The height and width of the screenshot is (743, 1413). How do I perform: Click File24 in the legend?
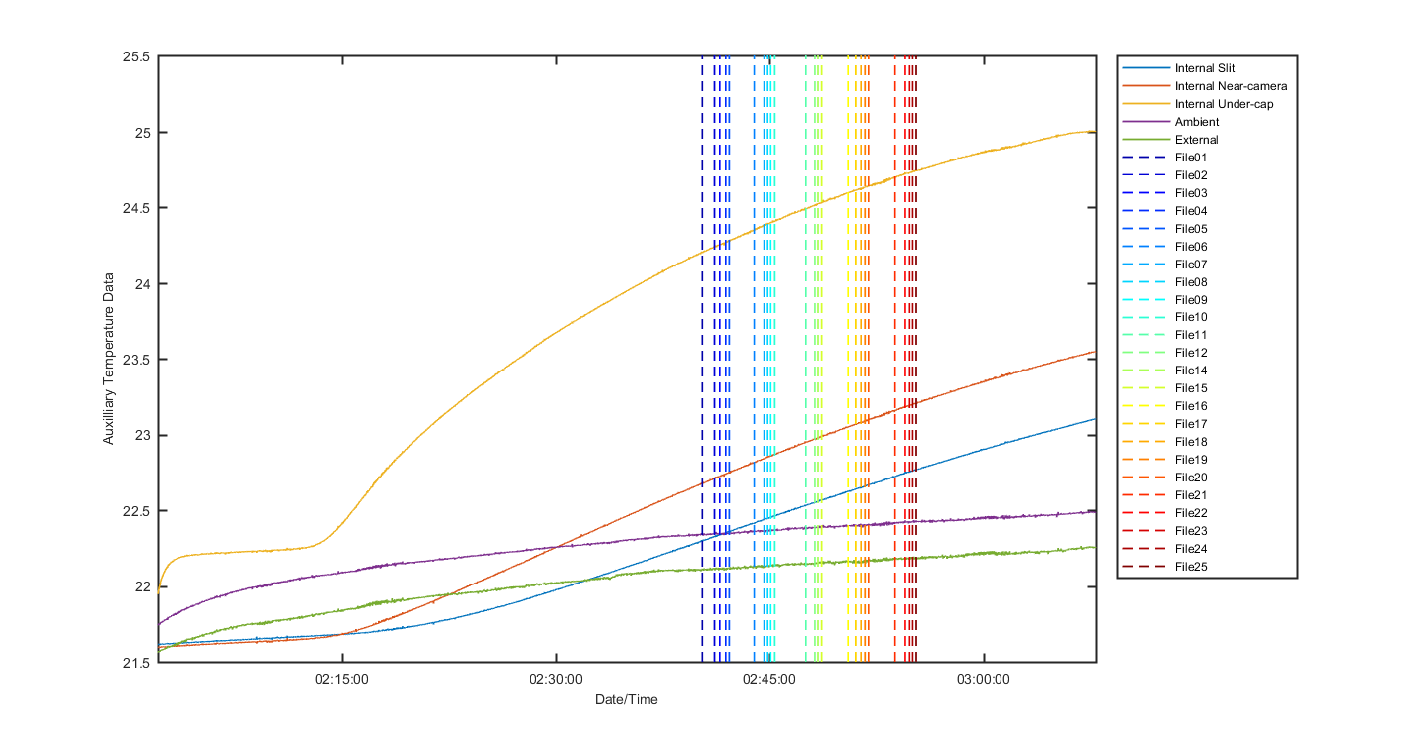pyautogui.click(x=1191, y=549)
